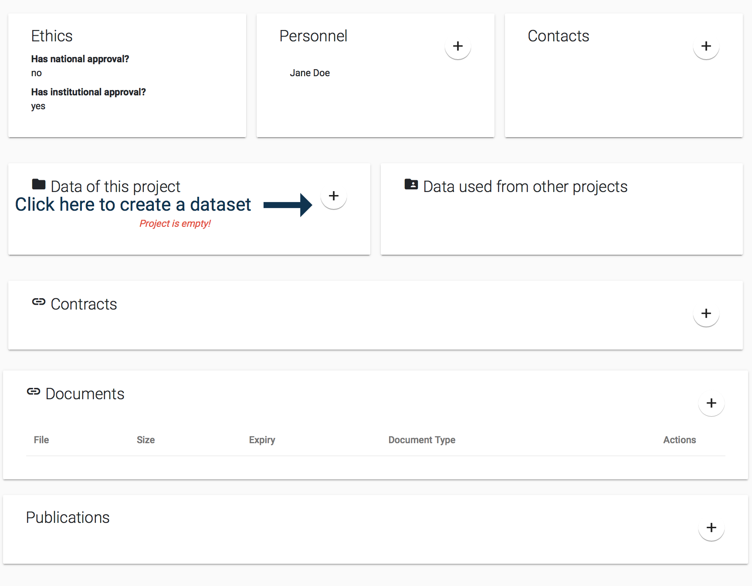This screenshot has width=752, height=586.
Task: Click the Actions column header
Action: (x=679, y=440)
